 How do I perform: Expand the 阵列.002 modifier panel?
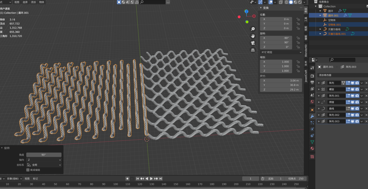(319, 115)
